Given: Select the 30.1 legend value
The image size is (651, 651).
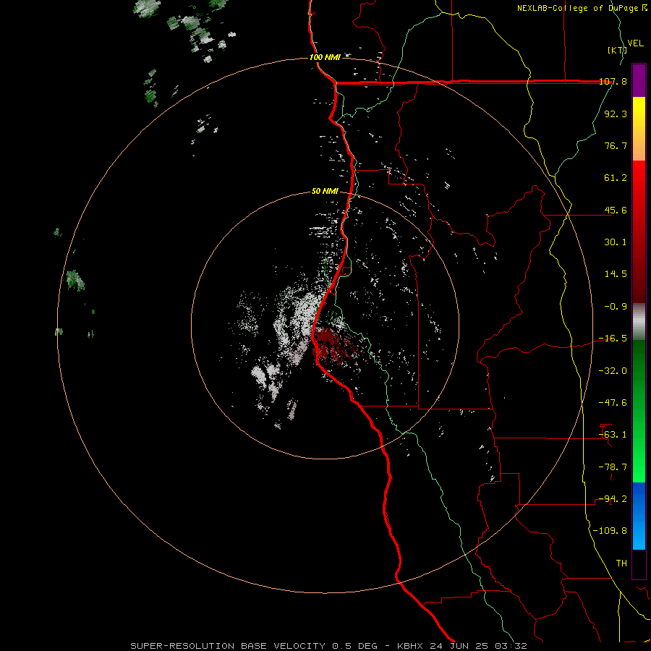Looking at the screenshot, I should pyautogui.click(x=616, y=242).
